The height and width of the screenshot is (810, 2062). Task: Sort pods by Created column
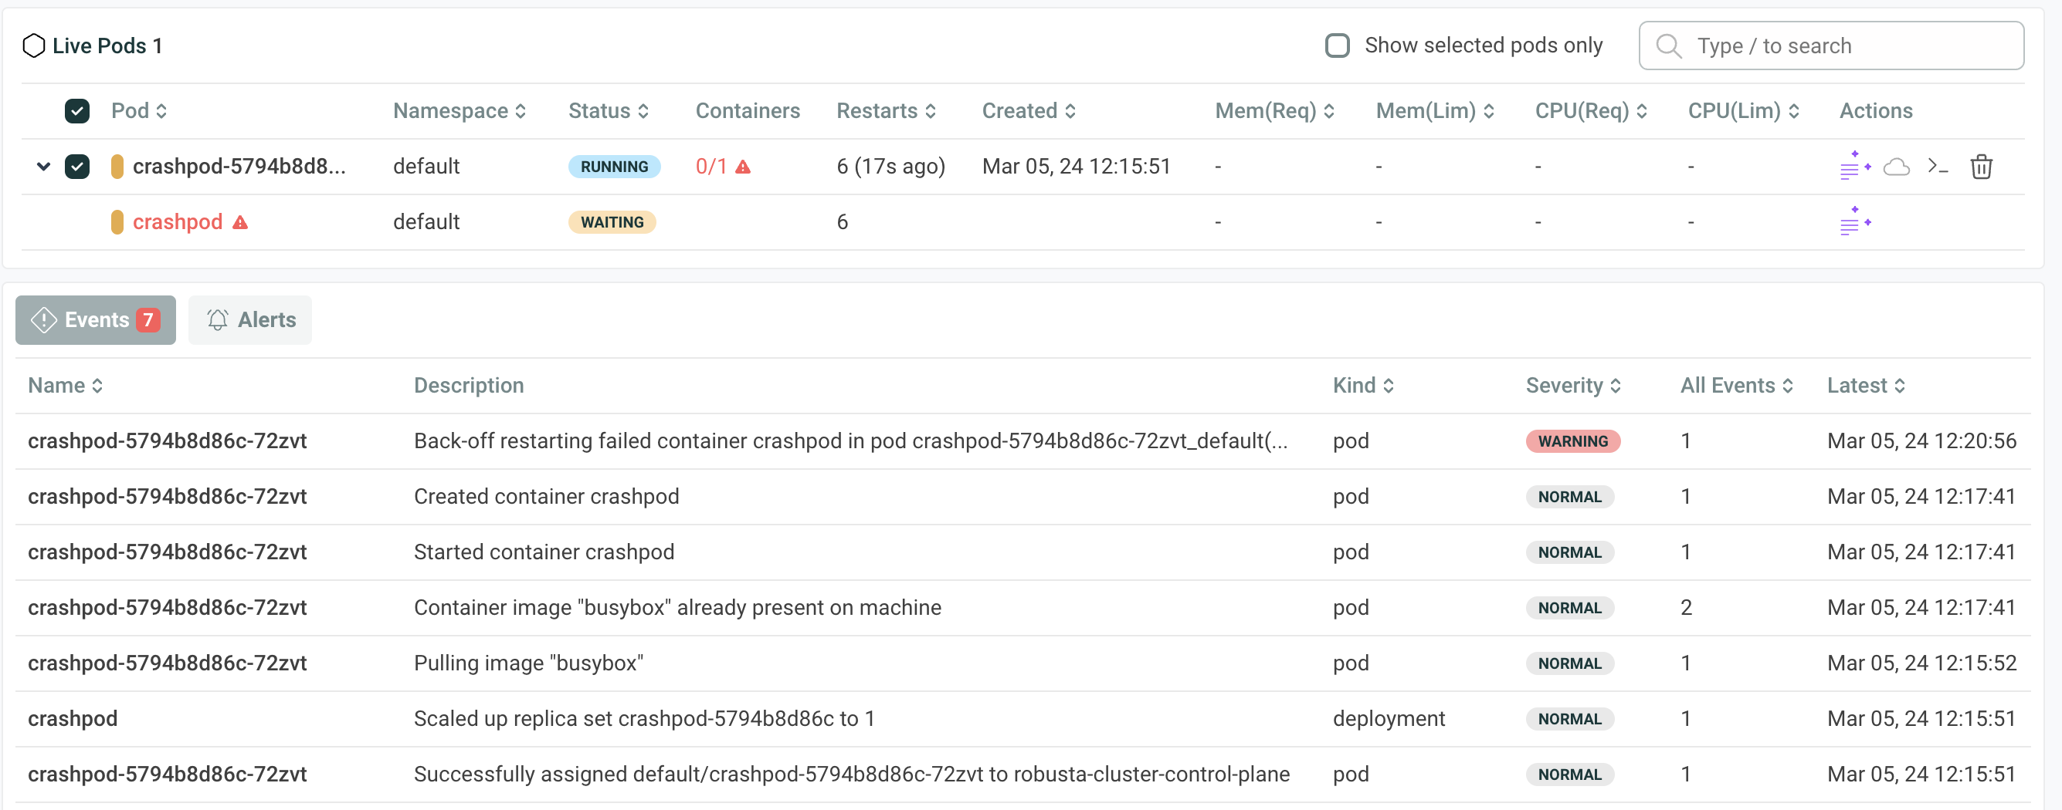1029,110
